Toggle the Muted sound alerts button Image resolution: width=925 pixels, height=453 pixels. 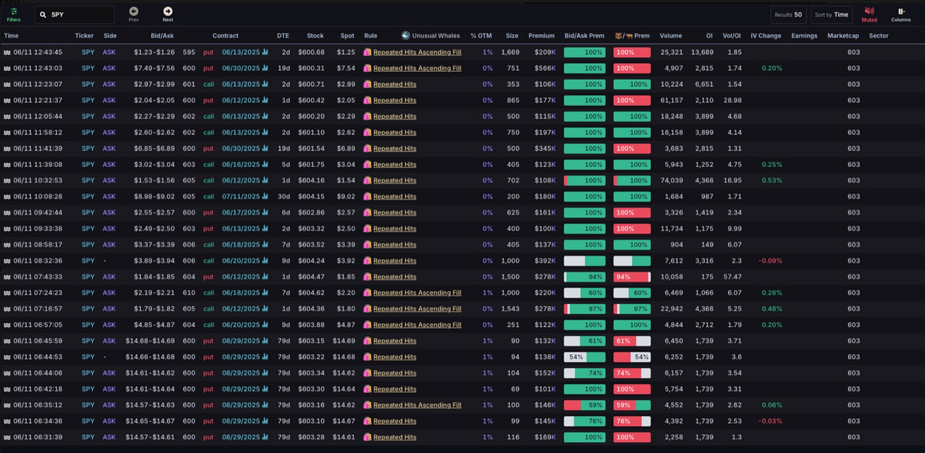point(869,14)
